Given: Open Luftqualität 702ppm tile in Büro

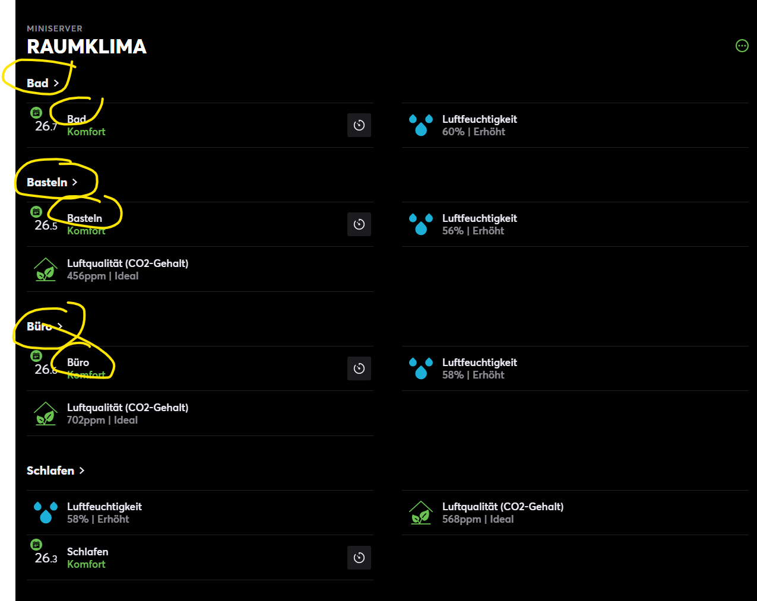Looking at the screenshot, I should pyautogui.click(x=127, y=414).
